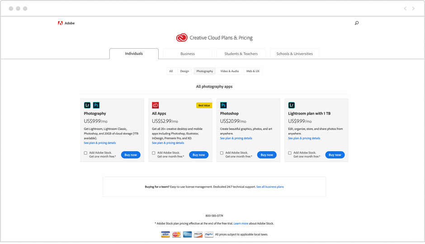Open the search magnifier icon

coord(357,23)
